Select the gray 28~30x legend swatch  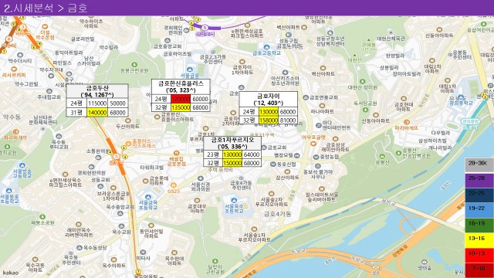479,164
